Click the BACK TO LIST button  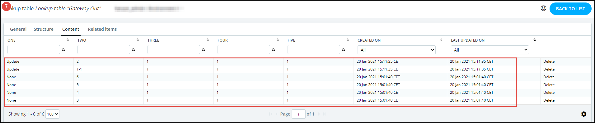(x=570, y=9)
